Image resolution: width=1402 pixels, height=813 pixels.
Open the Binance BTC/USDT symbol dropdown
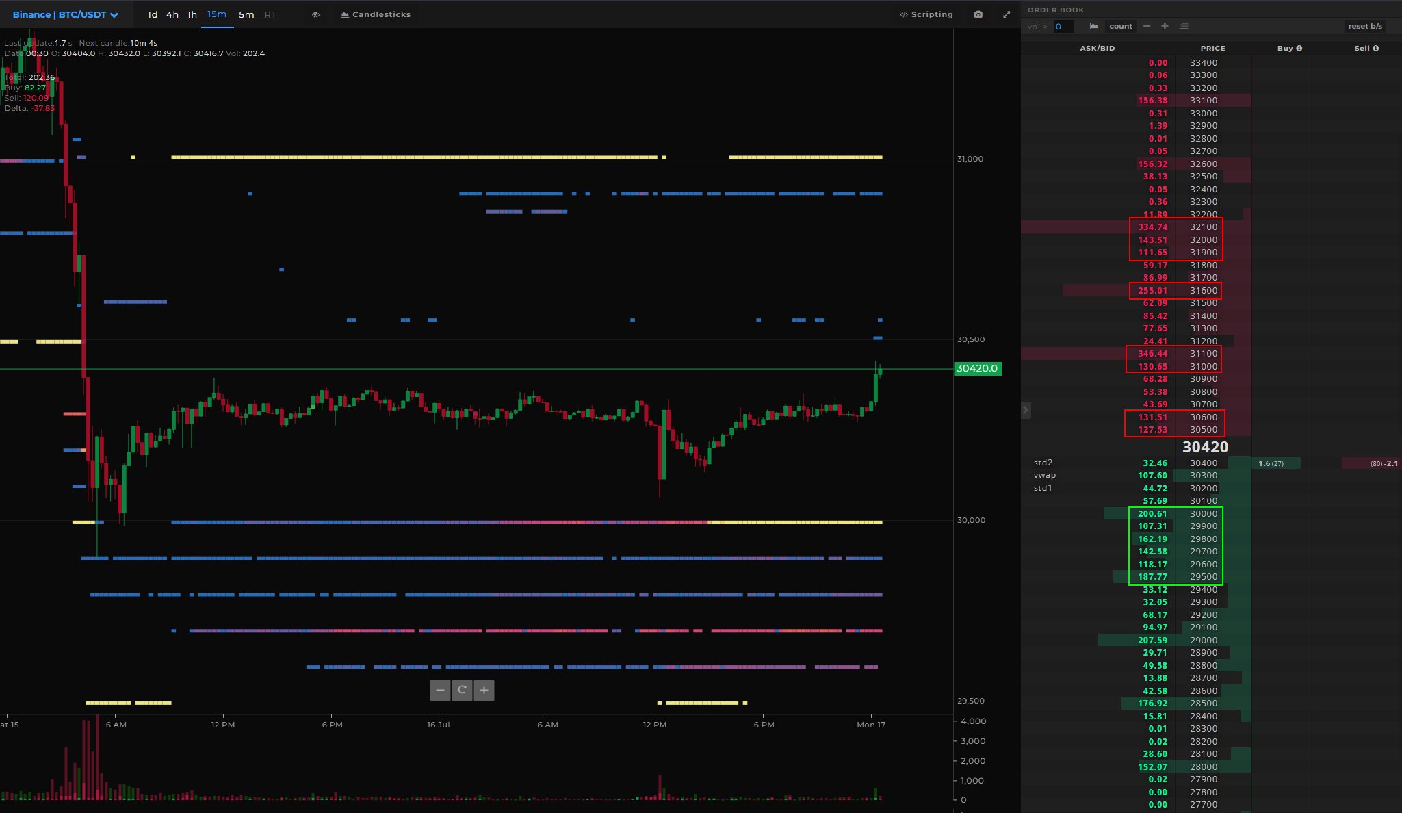pos(115,14)
